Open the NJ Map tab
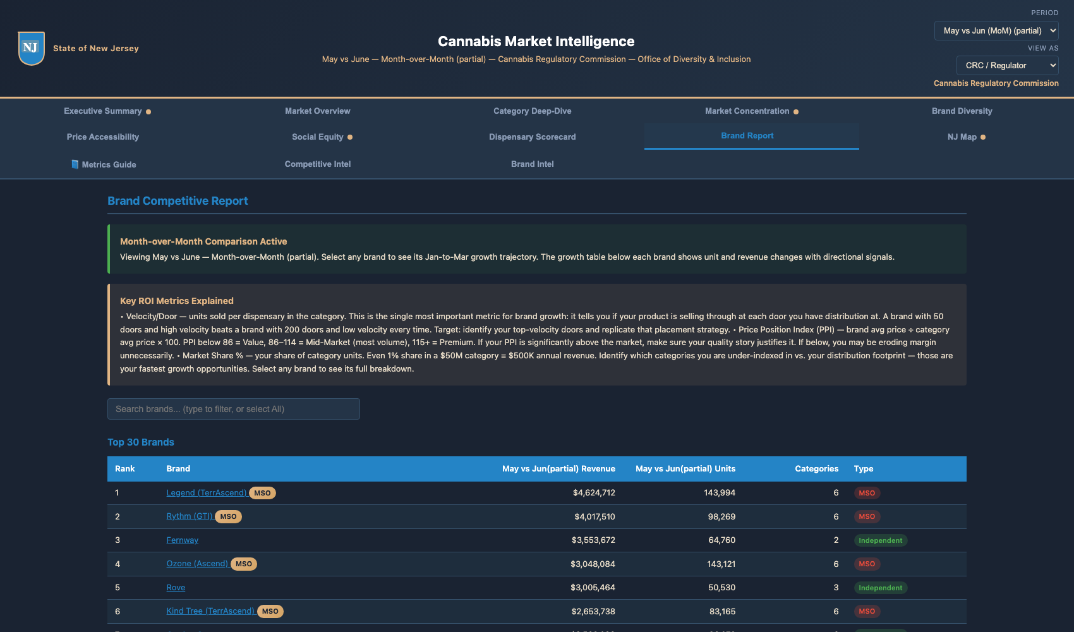Screen dimensions: 1074x632 pyautogui.click(x=966, y=137)
